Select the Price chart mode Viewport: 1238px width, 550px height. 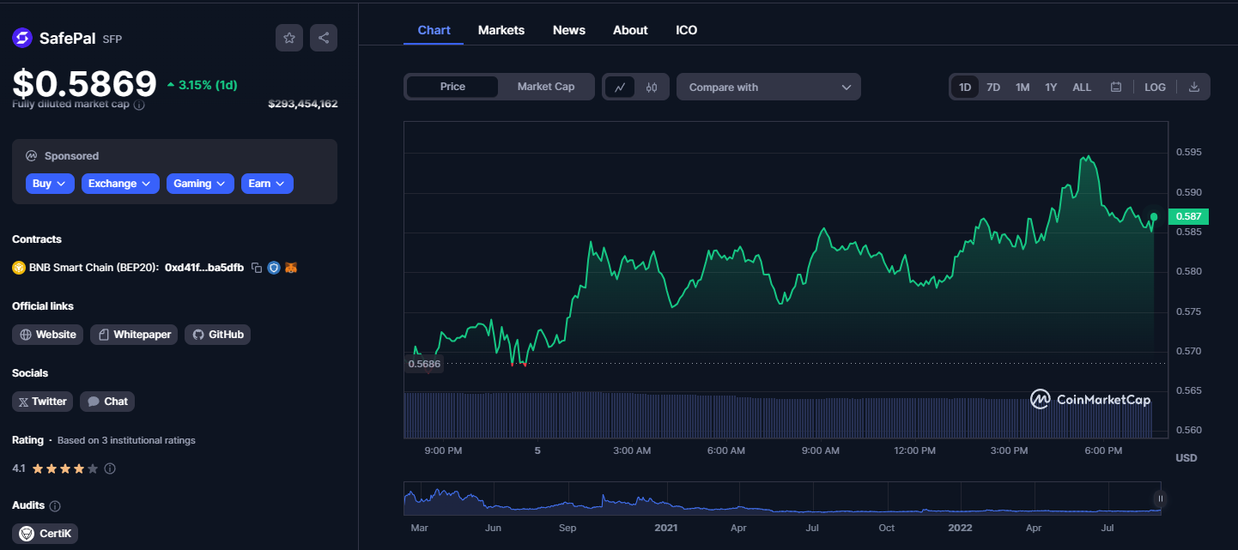click(452, 87)
